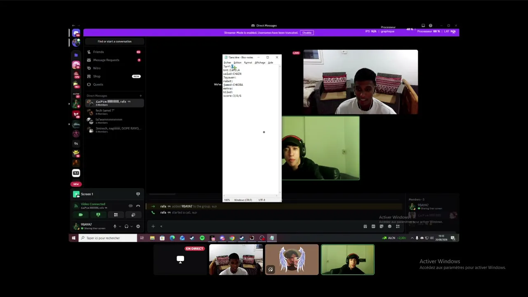Open the Friends list

(x=114, y=52)
